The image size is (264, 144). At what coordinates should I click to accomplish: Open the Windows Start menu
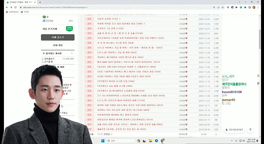tap(103, 141)
